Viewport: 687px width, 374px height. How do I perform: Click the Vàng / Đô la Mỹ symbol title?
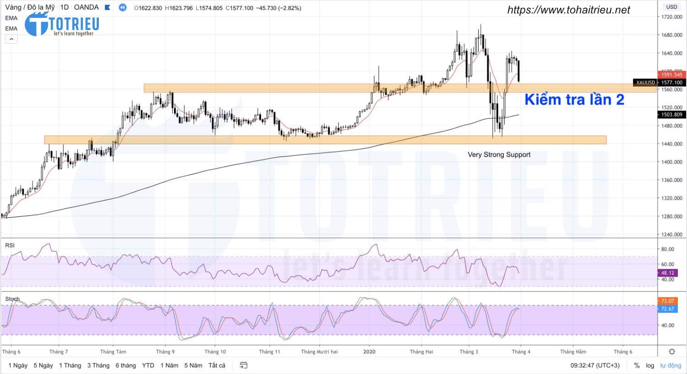pos(30,7)
